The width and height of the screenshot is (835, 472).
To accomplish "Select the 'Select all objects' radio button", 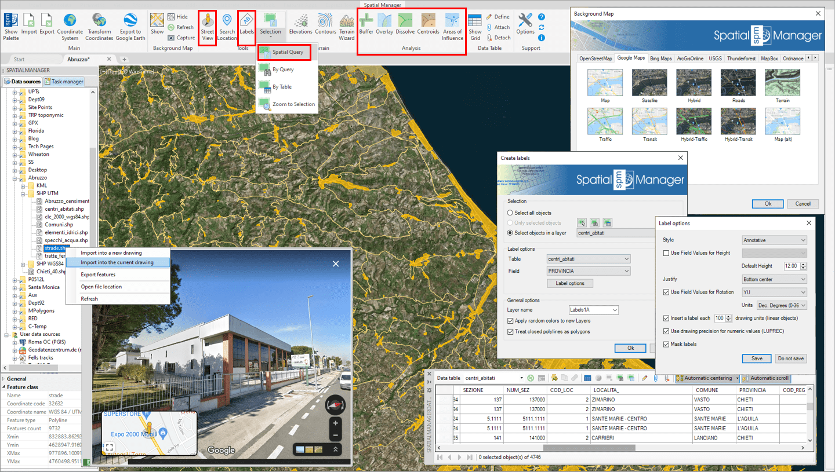I will coord(510,213).
